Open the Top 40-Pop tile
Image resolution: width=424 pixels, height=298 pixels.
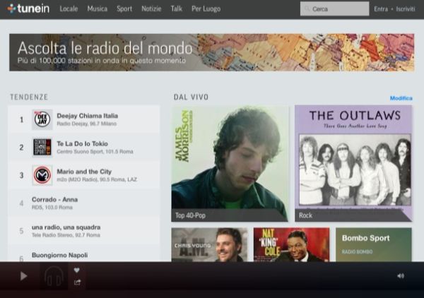coord(230,164)
